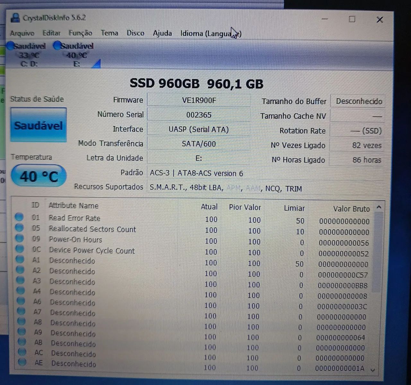
Task: Click status circle of Read Error Rate row
Action: click(19, 217)
